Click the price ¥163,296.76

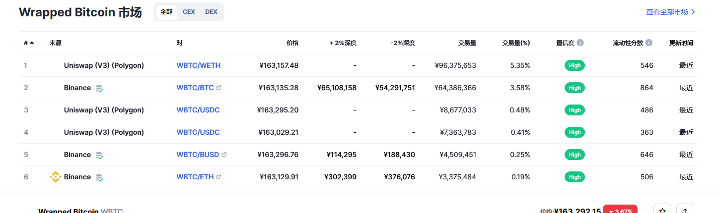(278, 155)
